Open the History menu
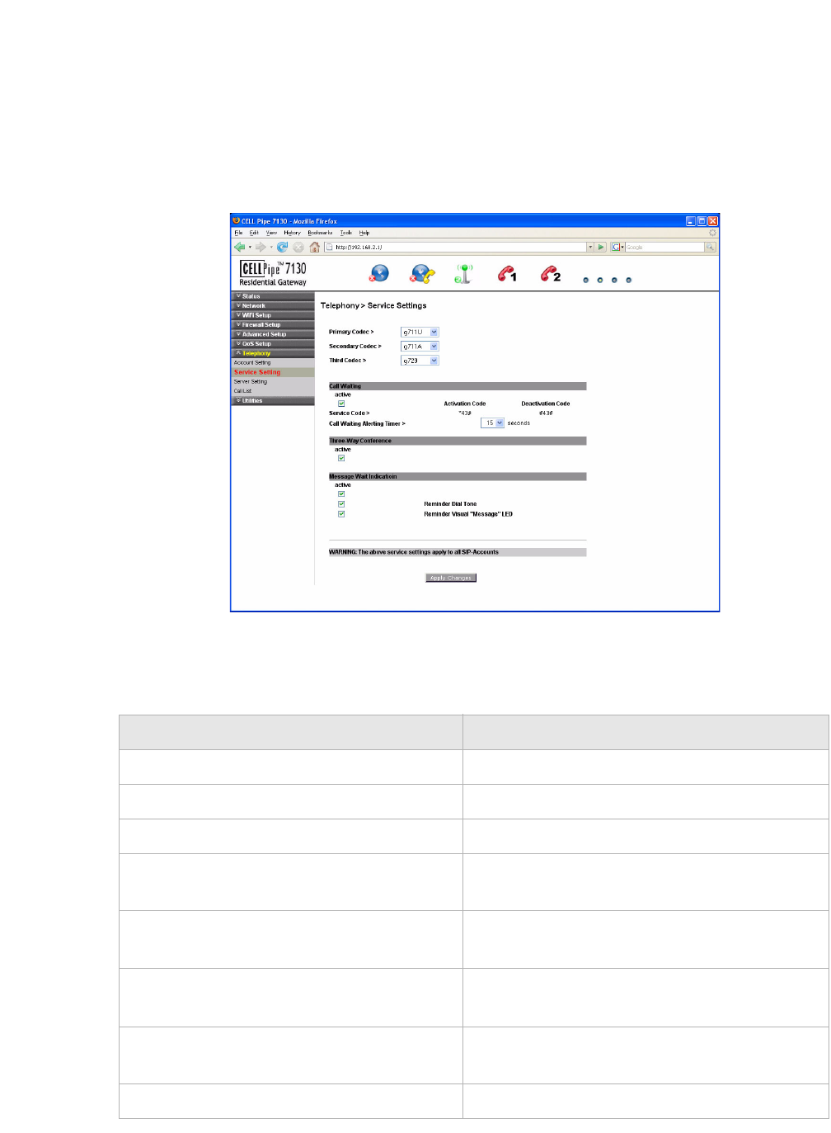This screenshot has height=1133, width=831. (293, 233)
